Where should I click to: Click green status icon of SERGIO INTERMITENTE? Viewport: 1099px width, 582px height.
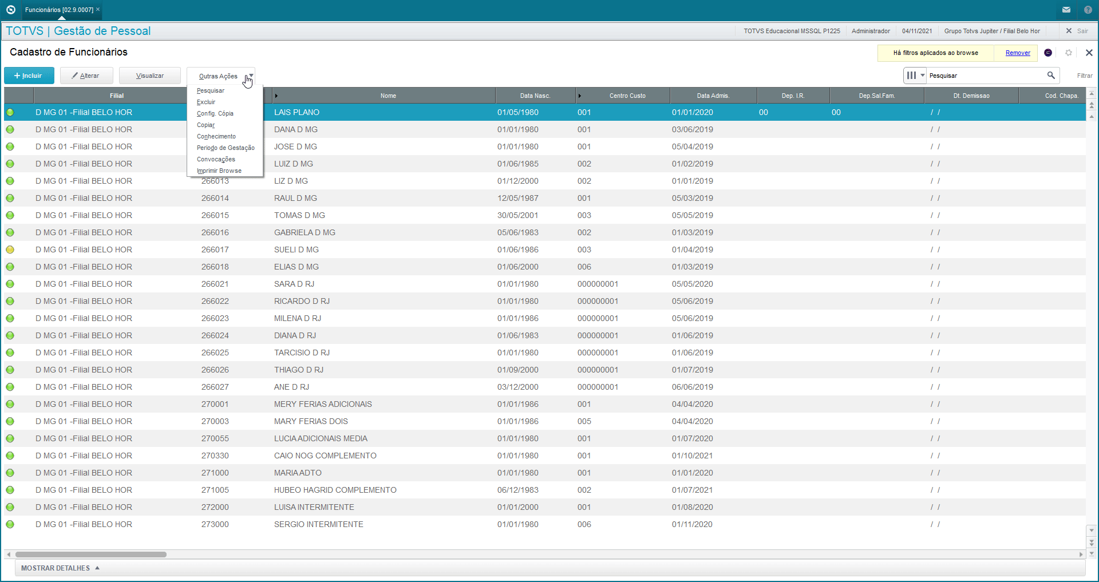point(10,524)
